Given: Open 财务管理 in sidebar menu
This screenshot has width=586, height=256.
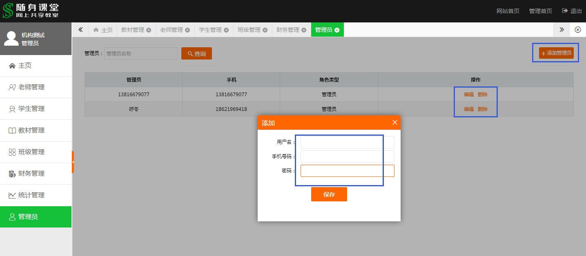Looking at the screenshot, I should [x=36, y=174].
